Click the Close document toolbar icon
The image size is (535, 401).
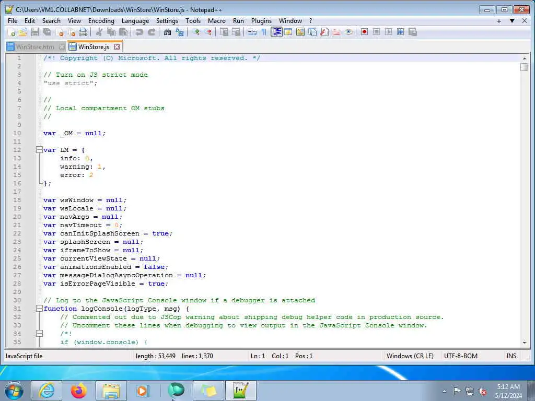click(x=60, y=32)
